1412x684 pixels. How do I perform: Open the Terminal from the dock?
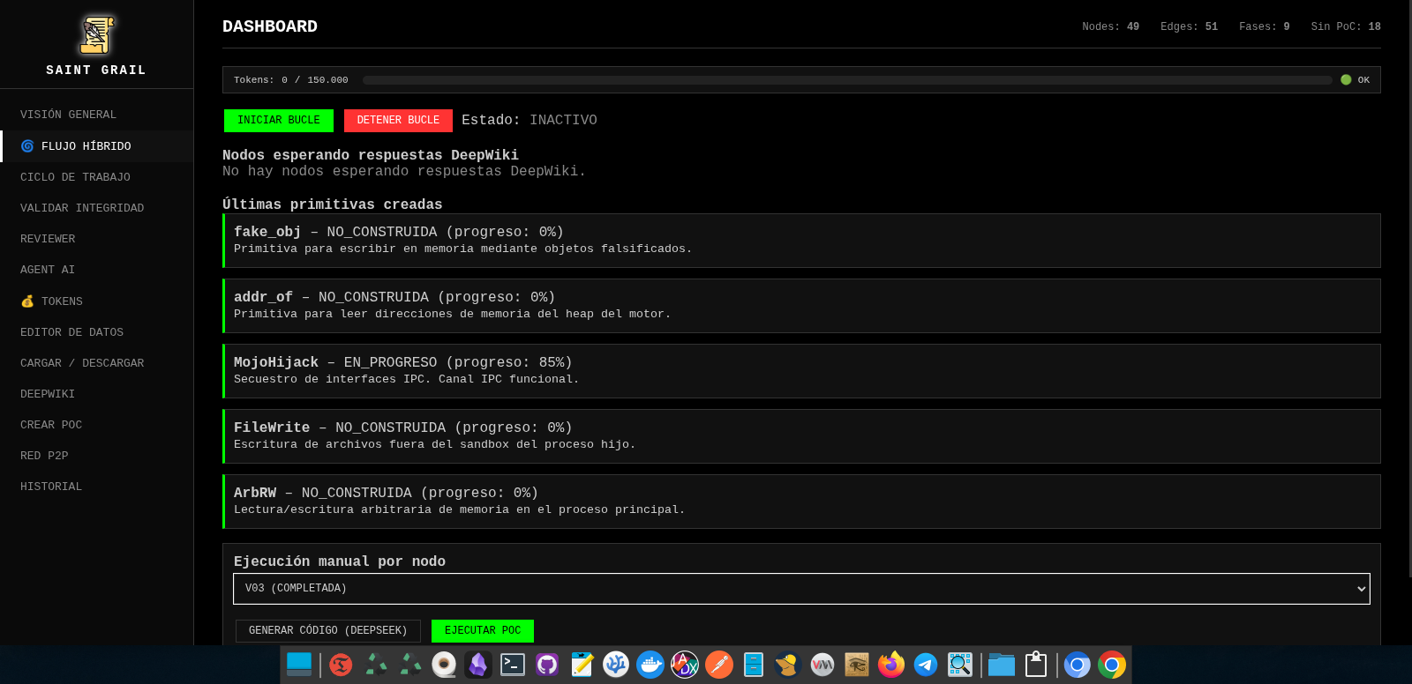pyautogui.click(x=513, y=665)
